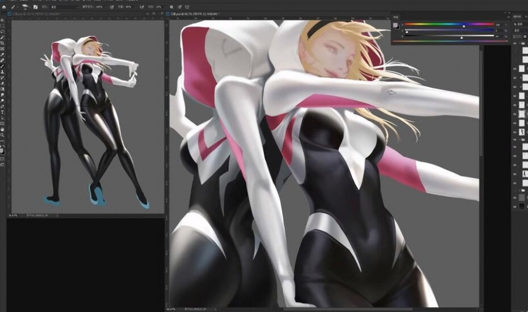Open the layer blending mode dropdown
This screenshot has height=312, width=528.
[x=519, y=30]
